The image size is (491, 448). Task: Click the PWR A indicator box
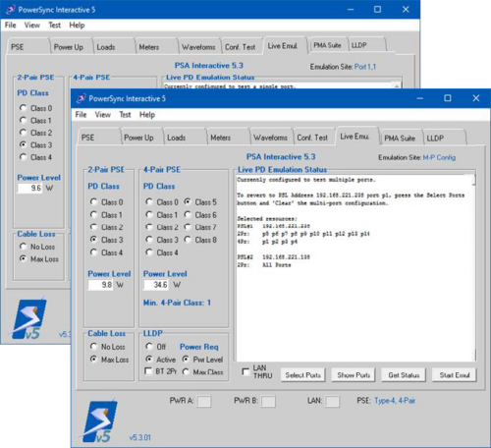(x=203, y=401)
